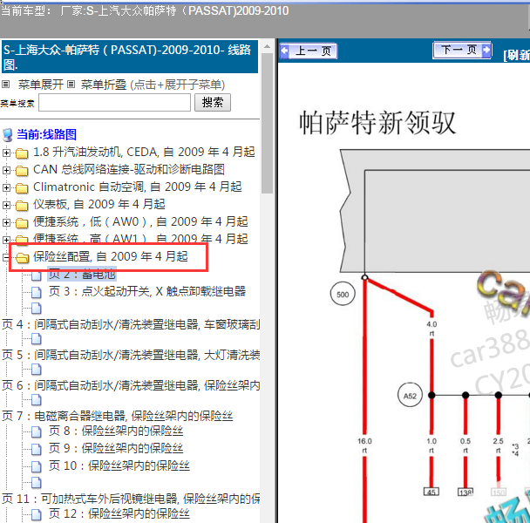The height and width of the screenshot is (523, 530).
Task: Click the 搜索 search button
Action: [213, 102]
